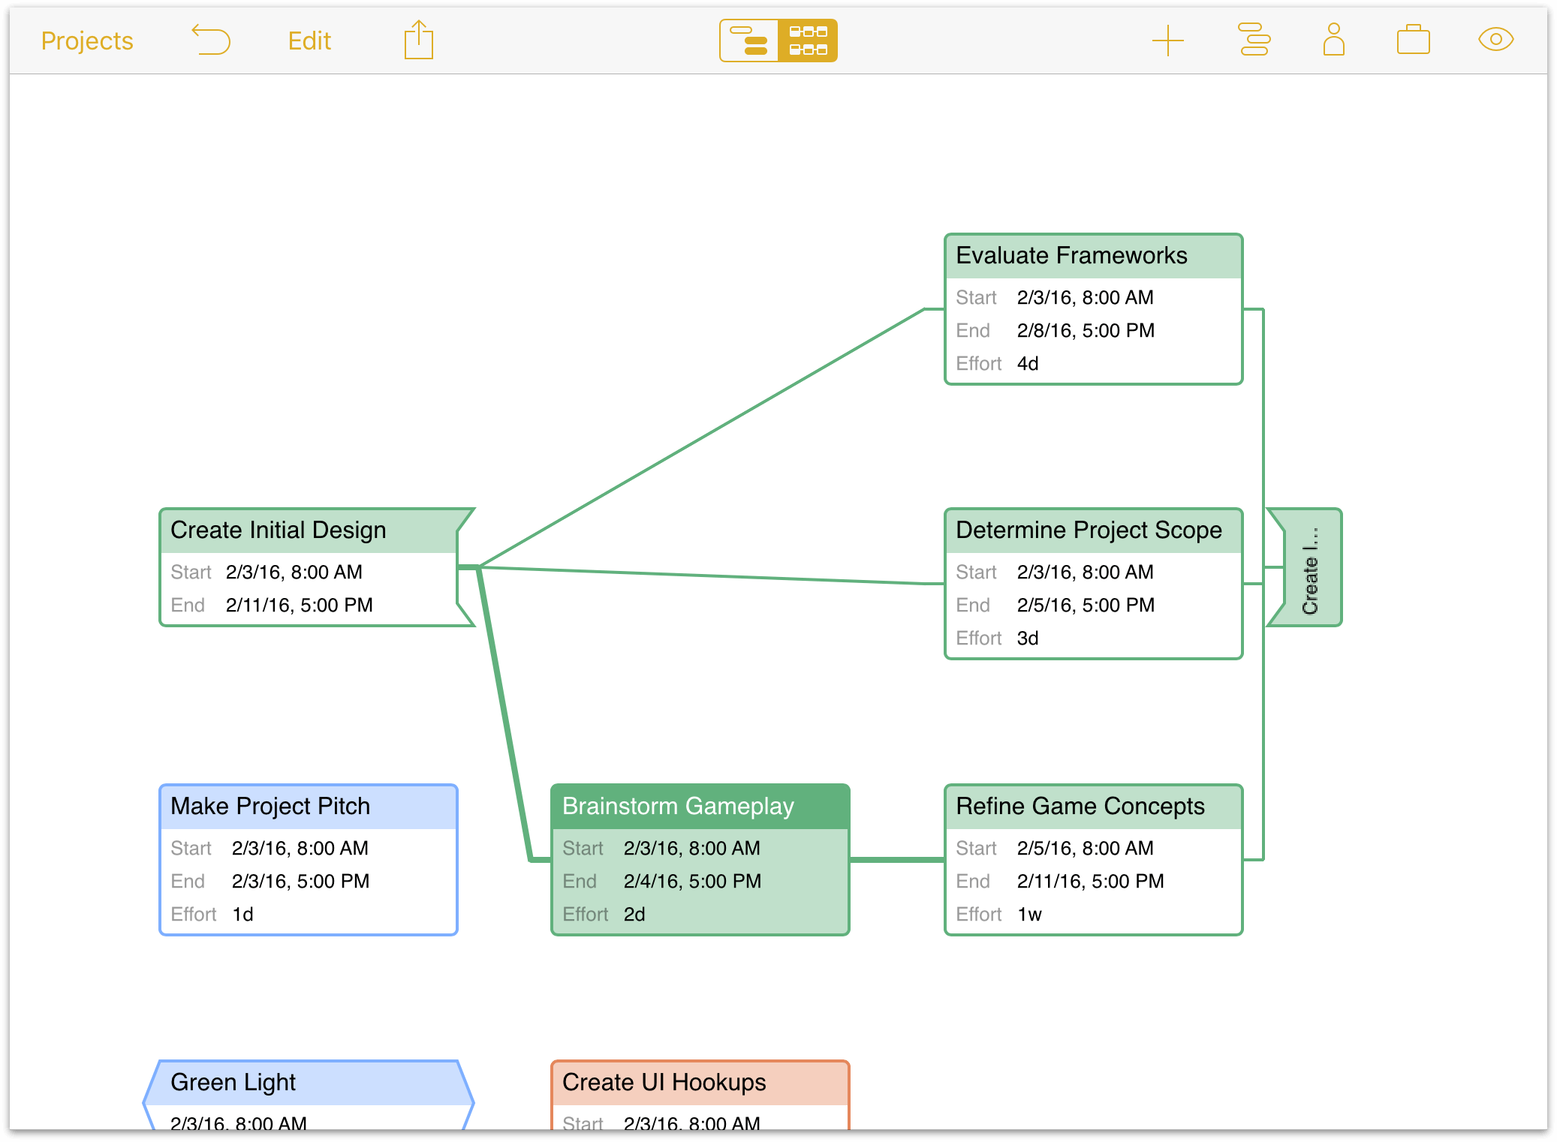Image resolution: width=1557 pixels, height=1142 pixels.
Task: Go back to Projects
Action: coord(87,41)
